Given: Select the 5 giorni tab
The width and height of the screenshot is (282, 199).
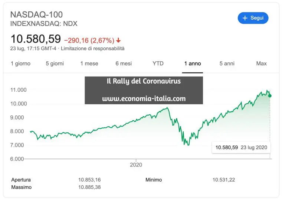Looking at the screenshot, I should pyautogui.click(x=55, y=64).
